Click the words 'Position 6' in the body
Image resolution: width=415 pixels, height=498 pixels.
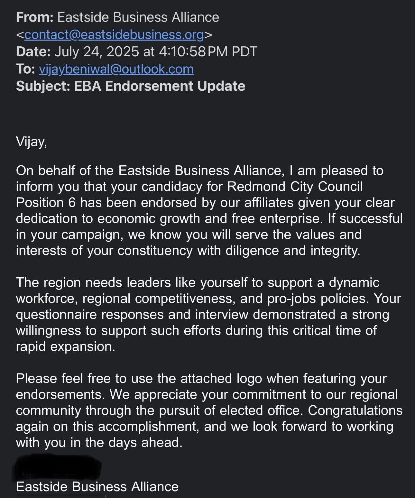tap(46, 203)
